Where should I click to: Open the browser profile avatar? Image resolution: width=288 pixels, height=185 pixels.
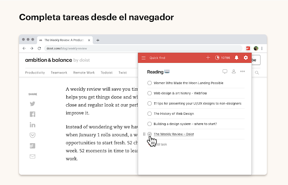click(256, 48)
